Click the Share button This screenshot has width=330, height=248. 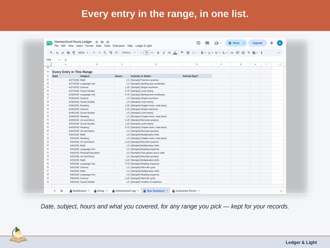click(x=234, y=43)
